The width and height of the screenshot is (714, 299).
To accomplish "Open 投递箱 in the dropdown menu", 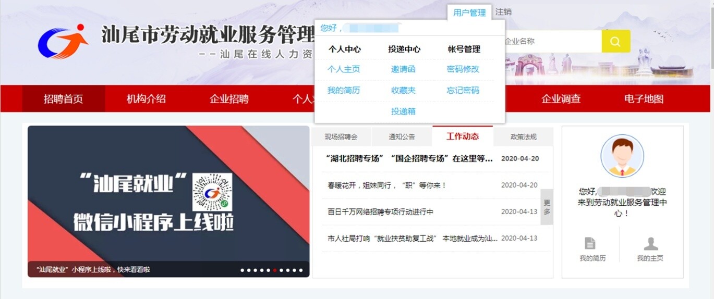I will 403,111.
